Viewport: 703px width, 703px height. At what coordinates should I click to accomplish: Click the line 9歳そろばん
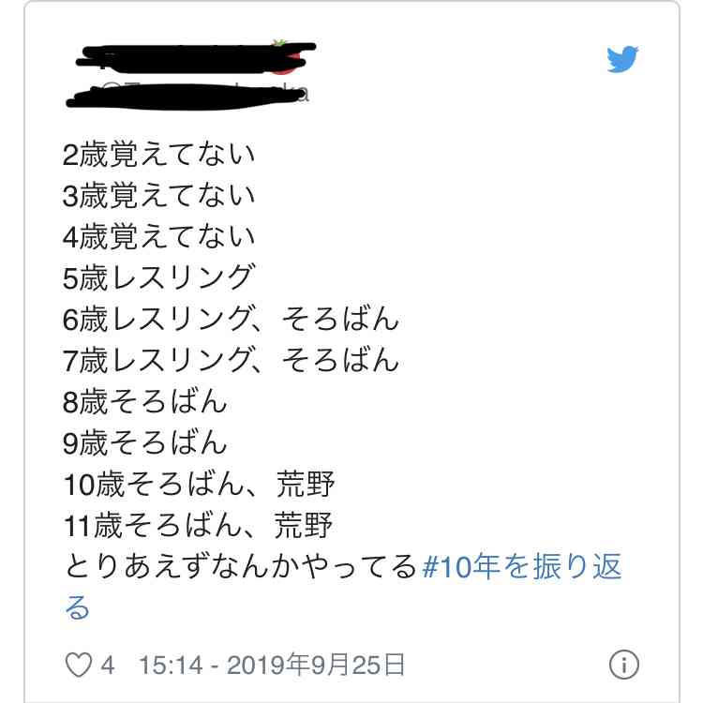tap(144, 442)
